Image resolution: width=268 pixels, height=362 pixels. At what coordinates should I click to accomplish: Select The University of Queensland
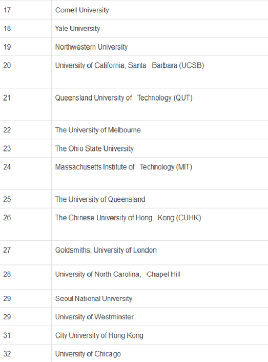pyautogui.click(x=100, y=199)
